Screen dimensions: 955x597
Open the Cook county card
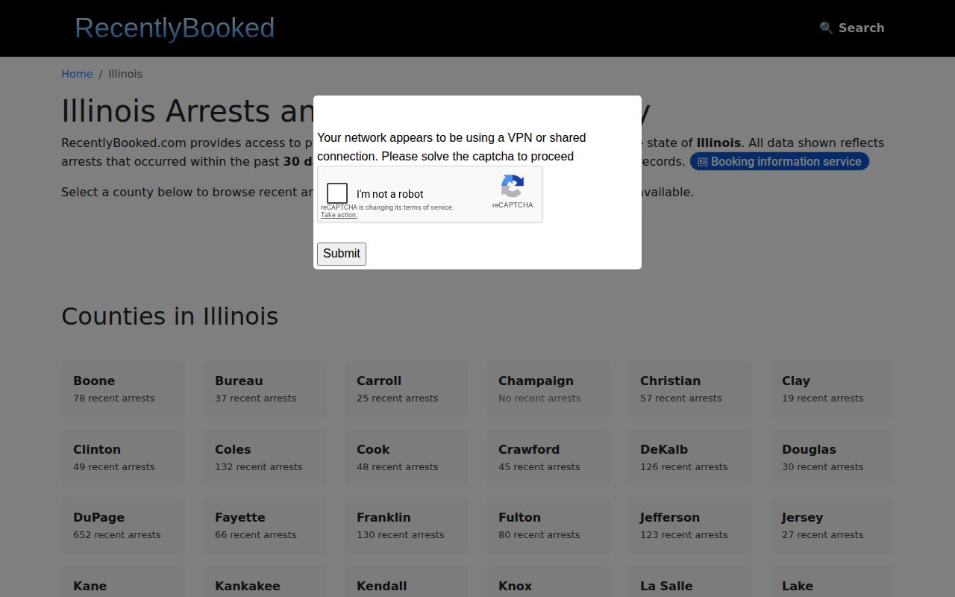coord(407,457)
